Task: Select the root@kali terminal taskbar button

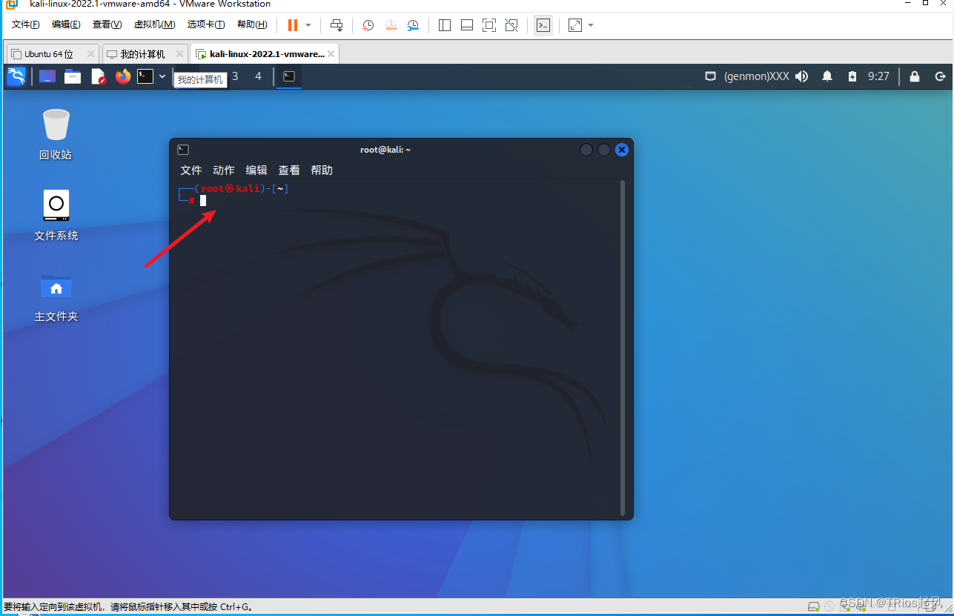Action: click(289, 76)
